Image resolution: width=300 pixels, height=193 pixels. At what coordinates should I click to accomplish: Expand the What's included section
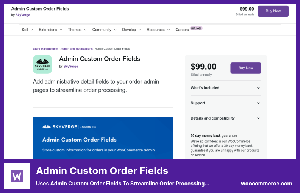tap(226, 88)
